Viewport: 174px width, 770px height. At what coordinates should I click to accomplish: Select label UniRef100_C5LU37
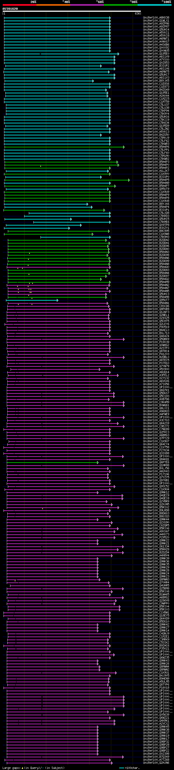point(156,105)
